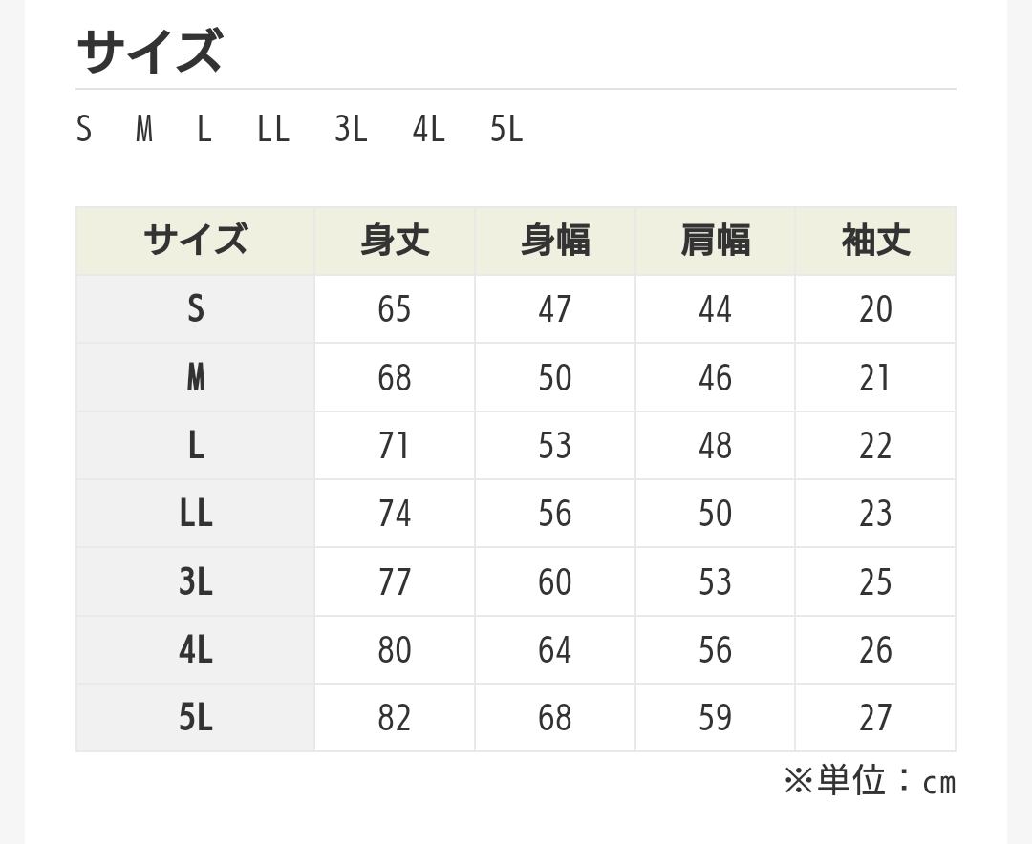Click the 肩幅 value 48 in row L
The height and width of the screenshot is (844, 1032).
(715, 446)
